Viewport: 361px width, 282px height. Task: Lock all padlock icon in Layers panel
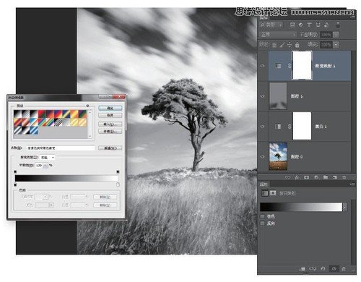tap(297, 45)
